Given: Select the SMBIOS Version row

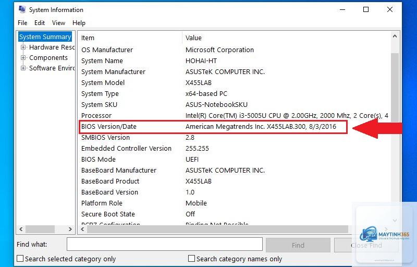Looking at the screenshot, I should 235,138.
